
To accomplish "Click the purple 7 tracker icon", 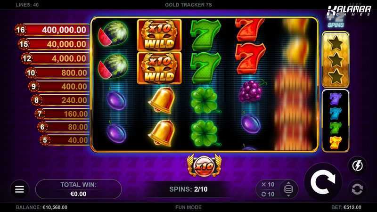I will point(336,99).
